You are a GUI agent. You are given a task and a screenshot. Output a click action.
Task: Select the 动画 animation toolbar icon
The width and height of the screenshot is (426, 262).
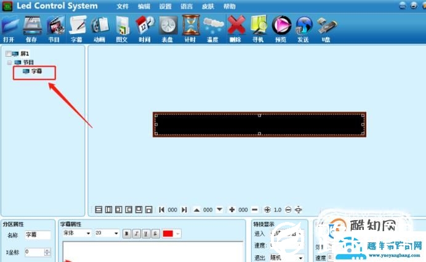[x=99, y=28]
